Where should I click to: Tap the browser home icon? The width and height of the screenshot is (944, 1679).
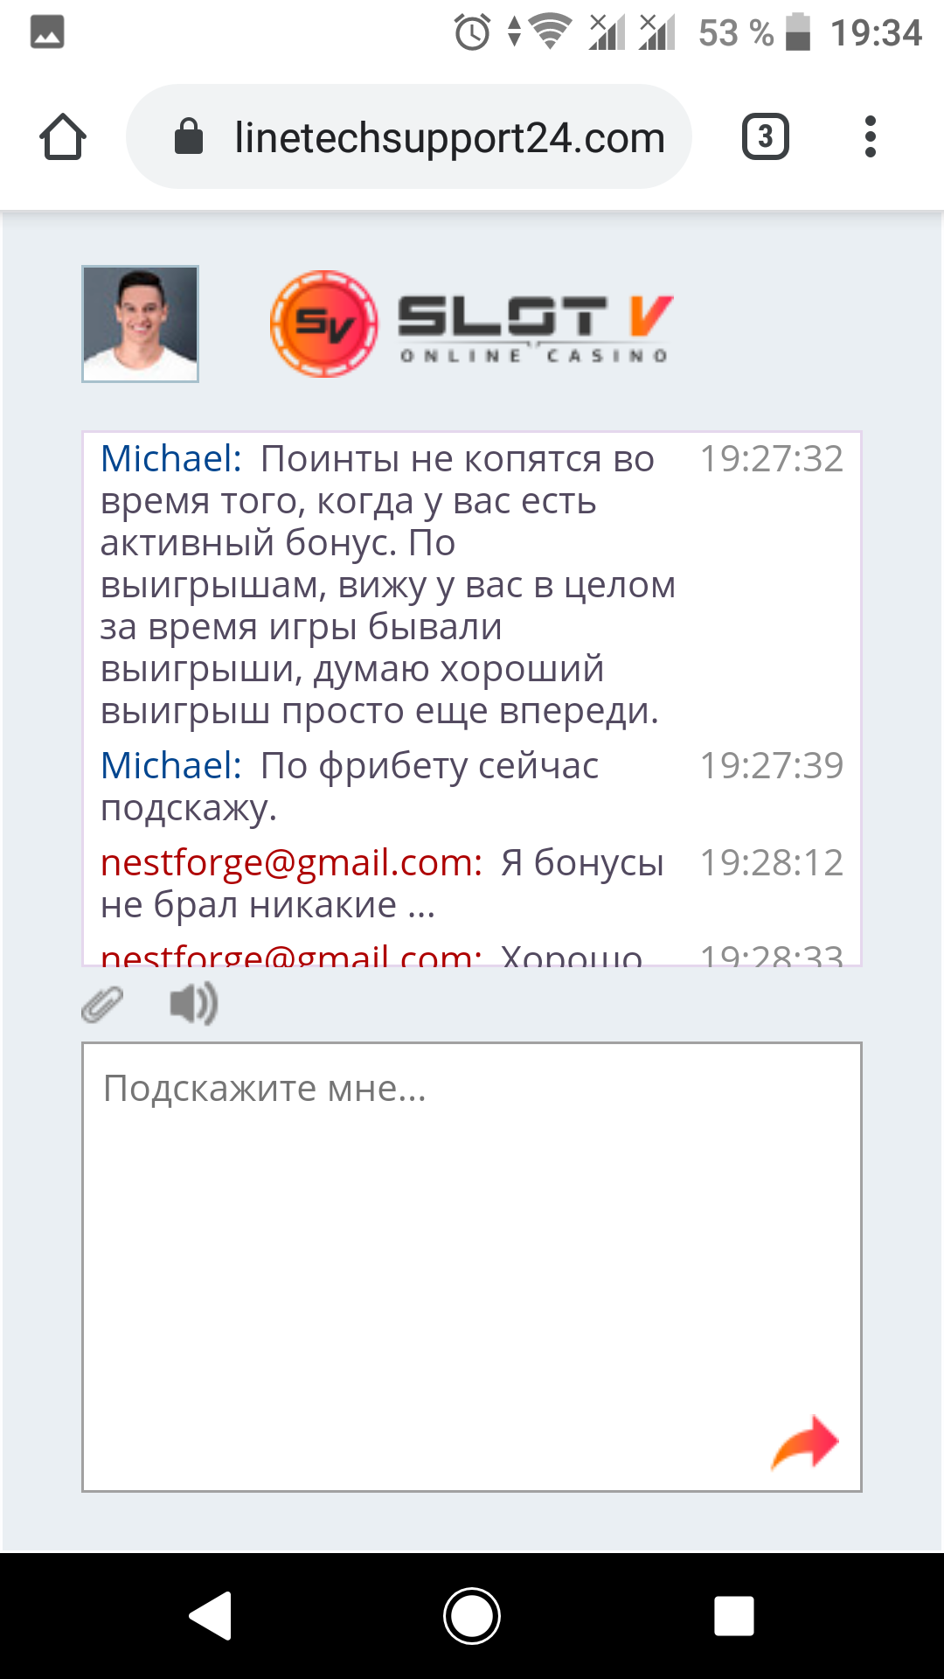63,137
